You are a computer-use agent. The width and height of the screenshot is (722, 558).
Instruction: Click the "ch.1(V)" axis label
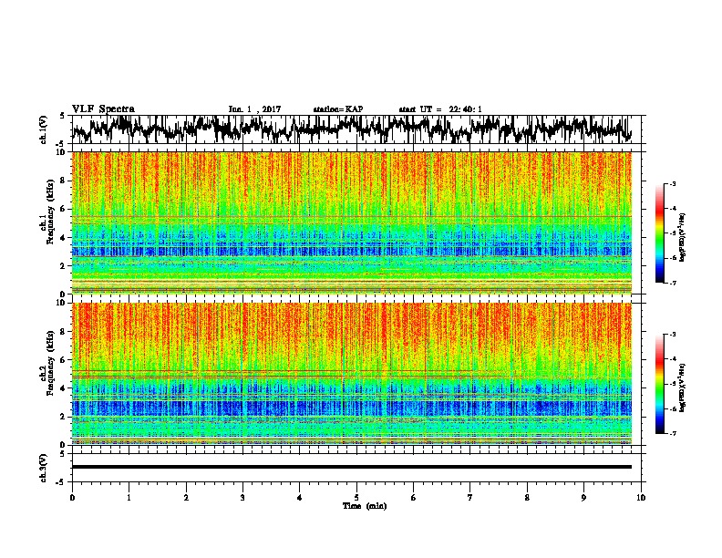[44, 129]
